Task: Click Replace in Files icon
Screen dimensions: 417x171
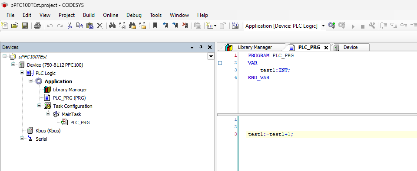Action: (x=143, y=26)
